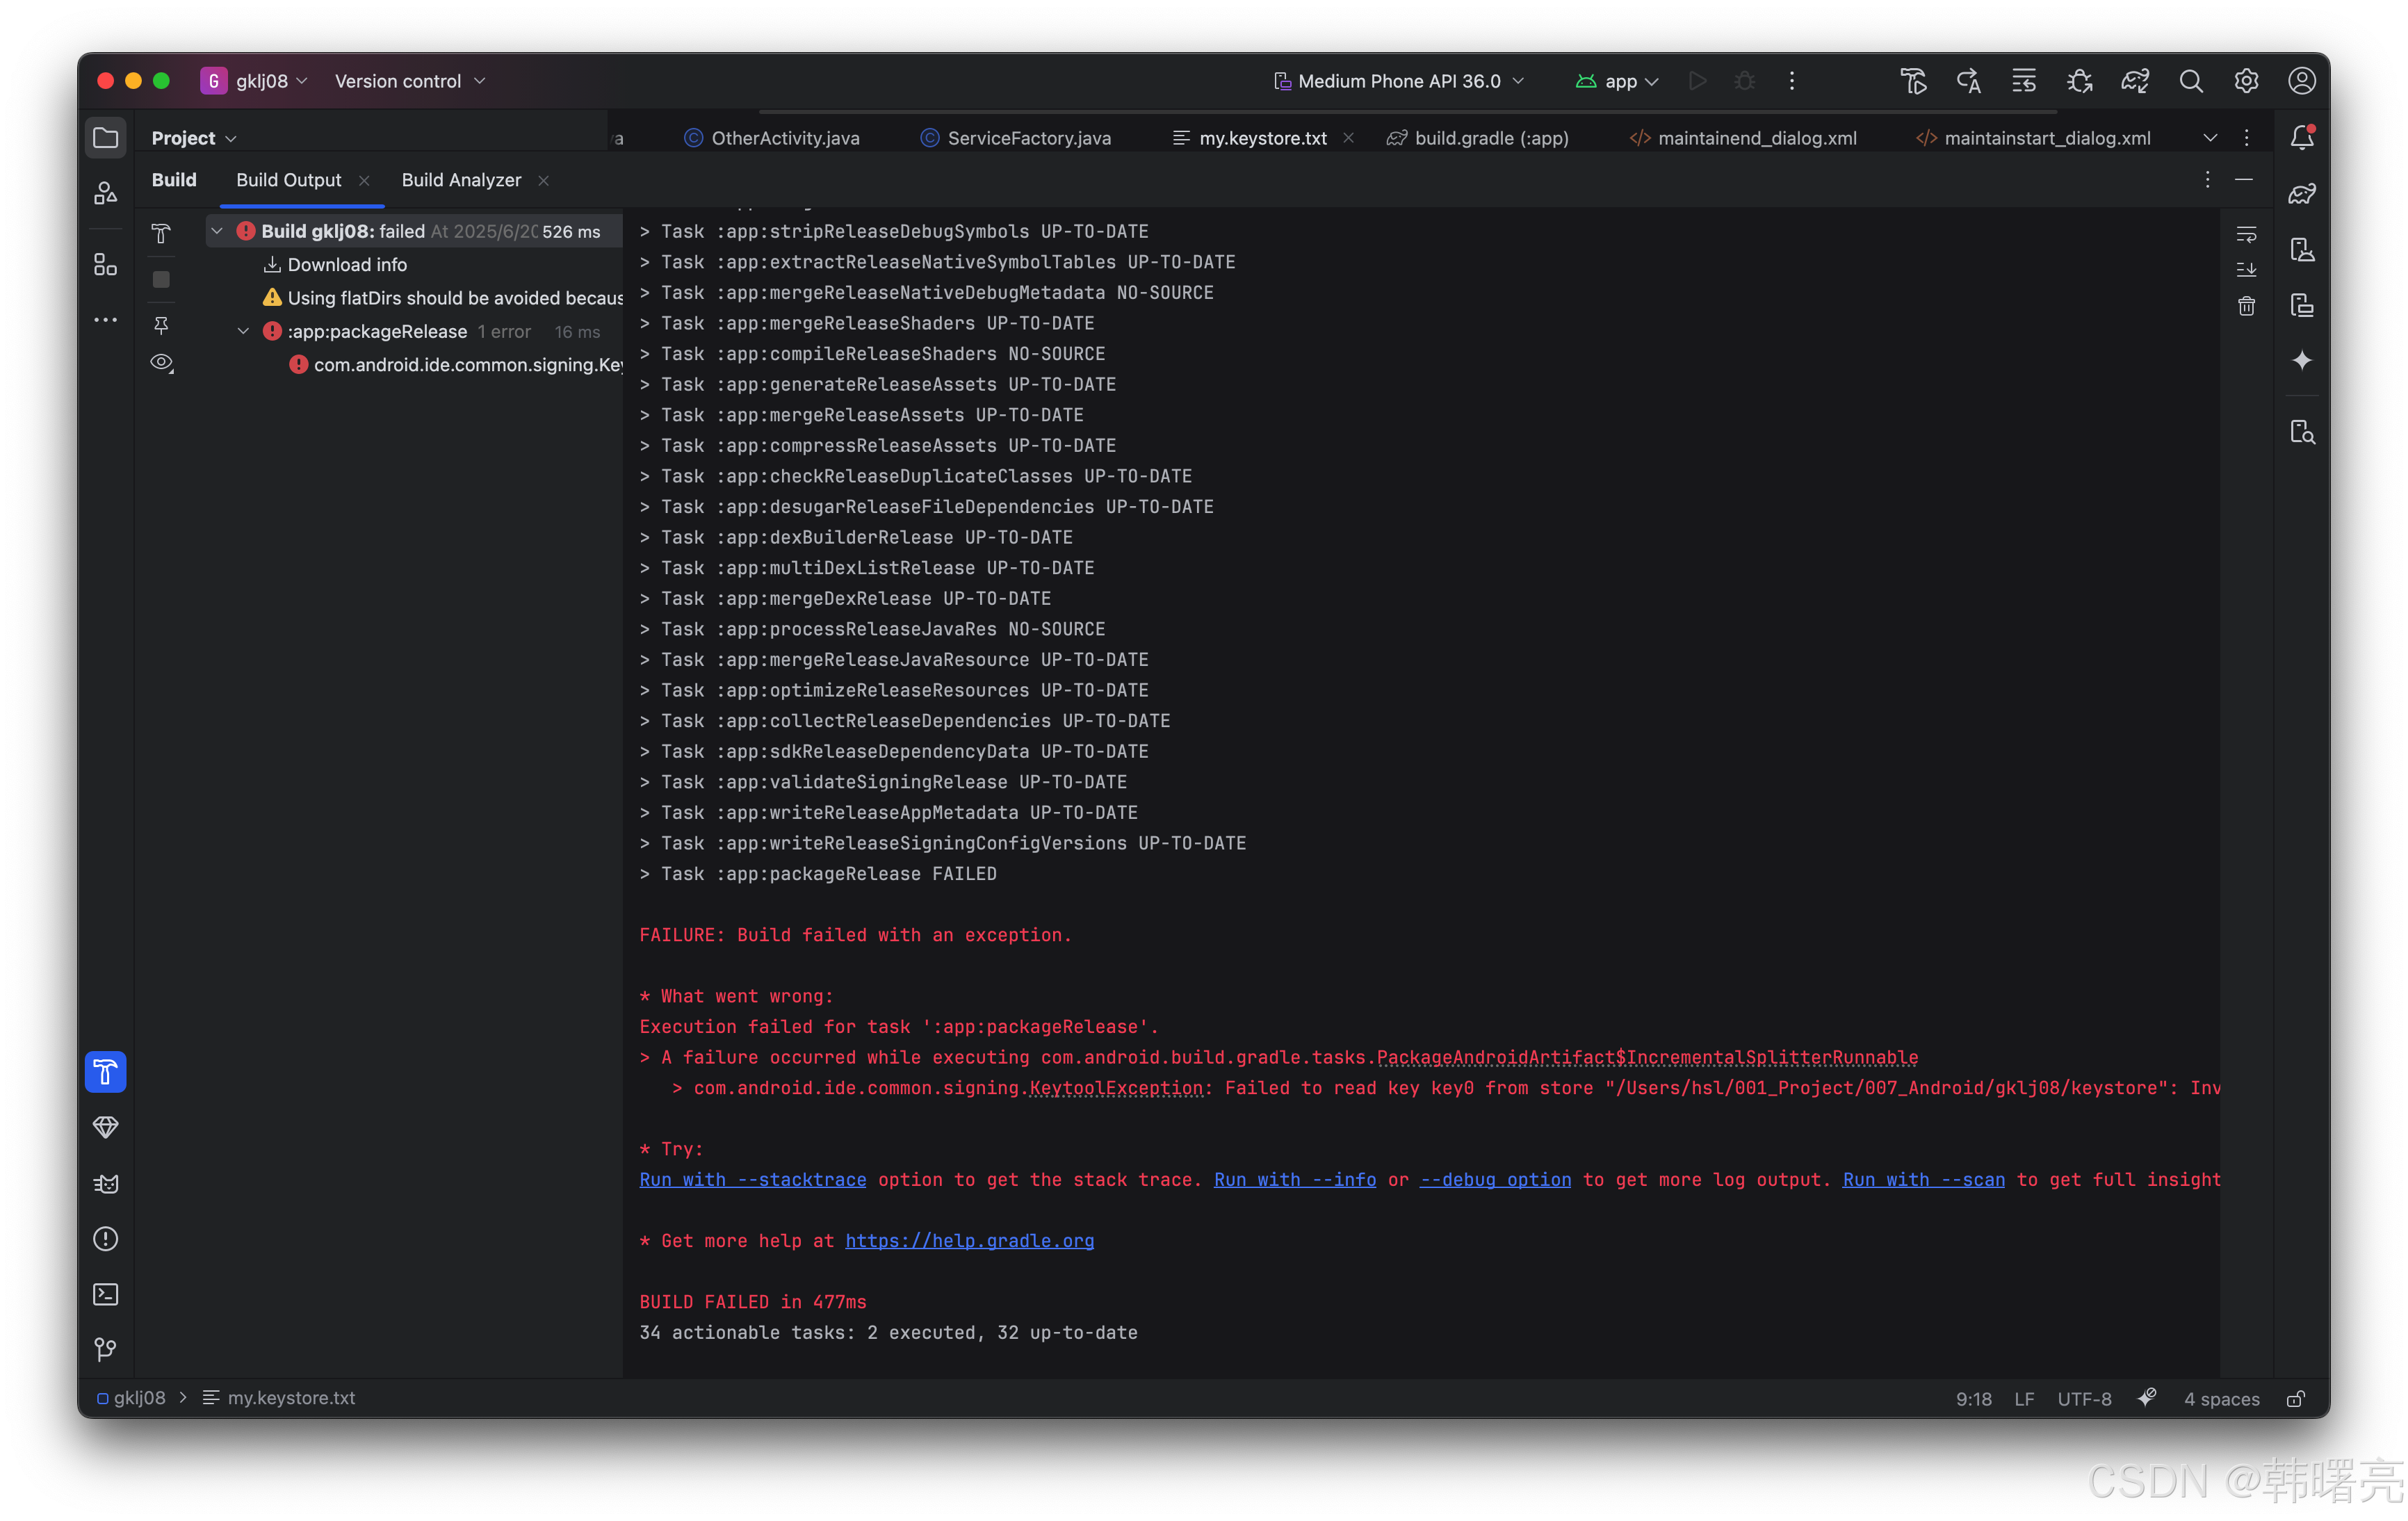
Task: Open the Problems tool window
Action: (x=106, y=1239)
